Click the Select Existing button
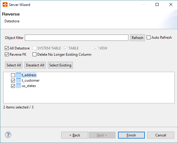Image resolution: width=178 pixels, height=143 pixels. [60, 65]
